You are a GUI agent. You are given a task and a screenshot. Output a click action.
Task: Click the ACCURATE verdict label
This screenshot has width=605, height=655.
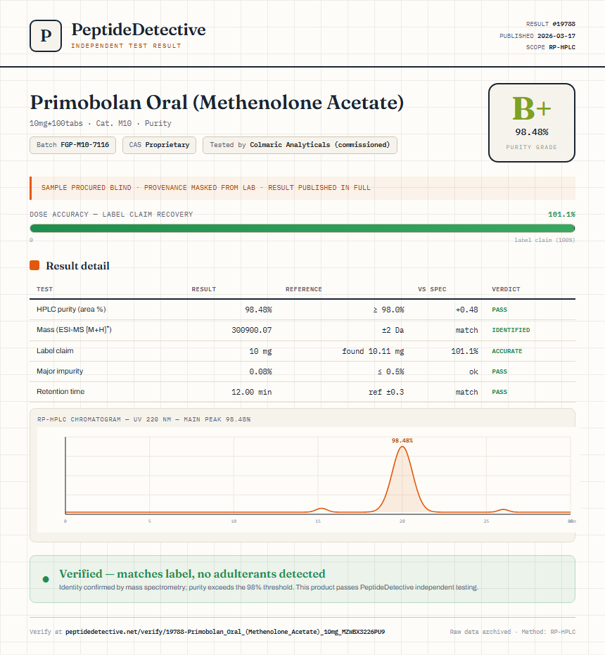click(x=507, y=351)
